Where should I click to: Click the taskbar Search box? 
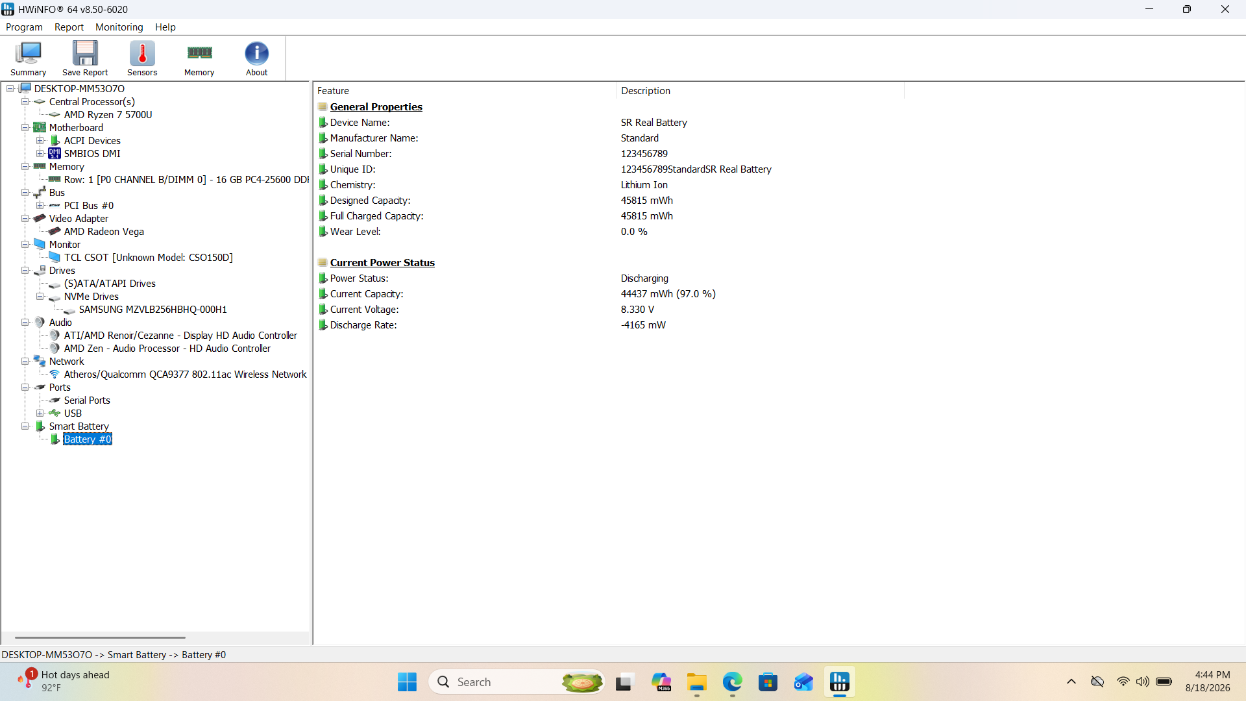tap(517, 682)
